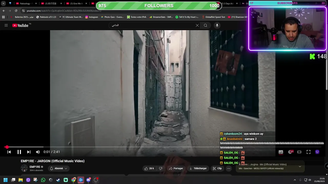Skip to the next video in playlist
Screen dimensions: 328x184
29,152
